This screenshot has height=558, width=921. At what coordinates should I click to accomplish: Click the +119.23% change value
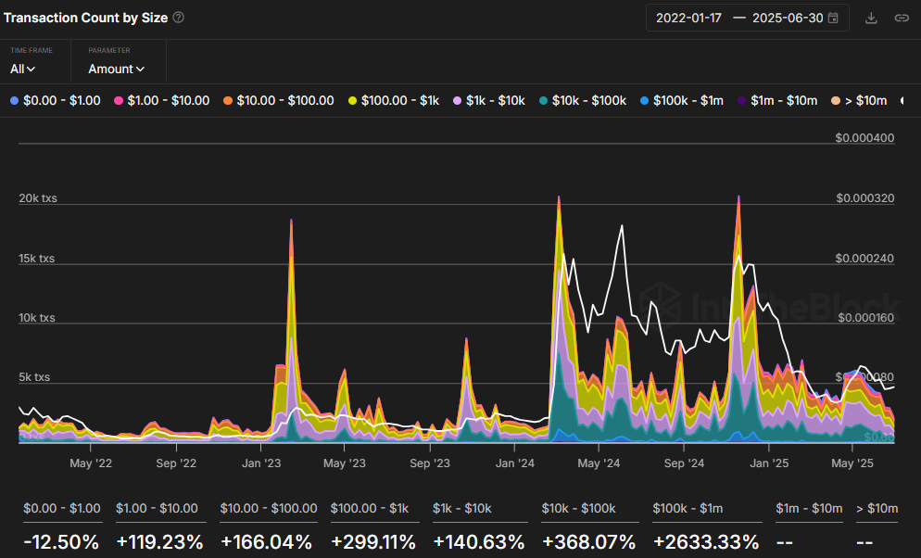click(x=159, y=541)
